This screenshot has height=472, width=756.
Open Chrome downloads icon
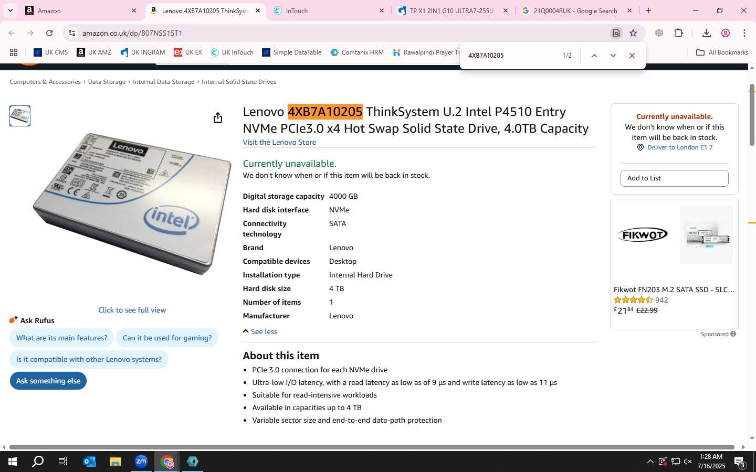coord(707,33)
